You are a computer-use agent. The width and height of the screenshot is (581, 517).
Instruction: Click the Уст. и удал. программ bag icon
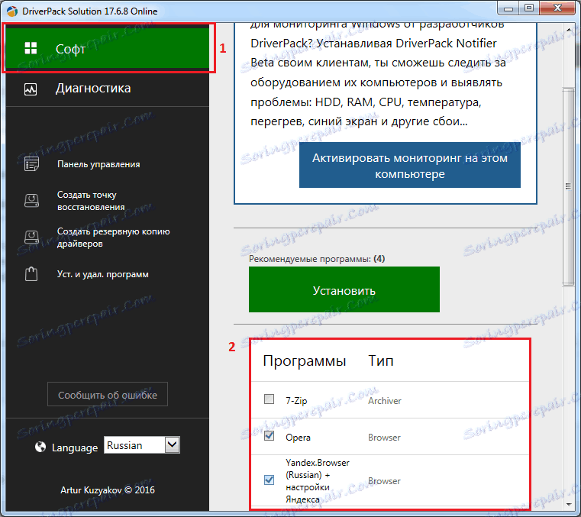31,274
